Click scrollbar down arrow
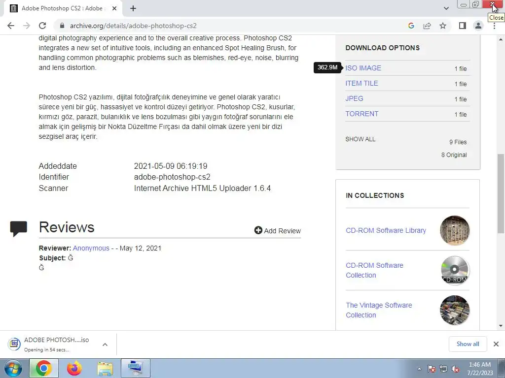 coord(501,326)
